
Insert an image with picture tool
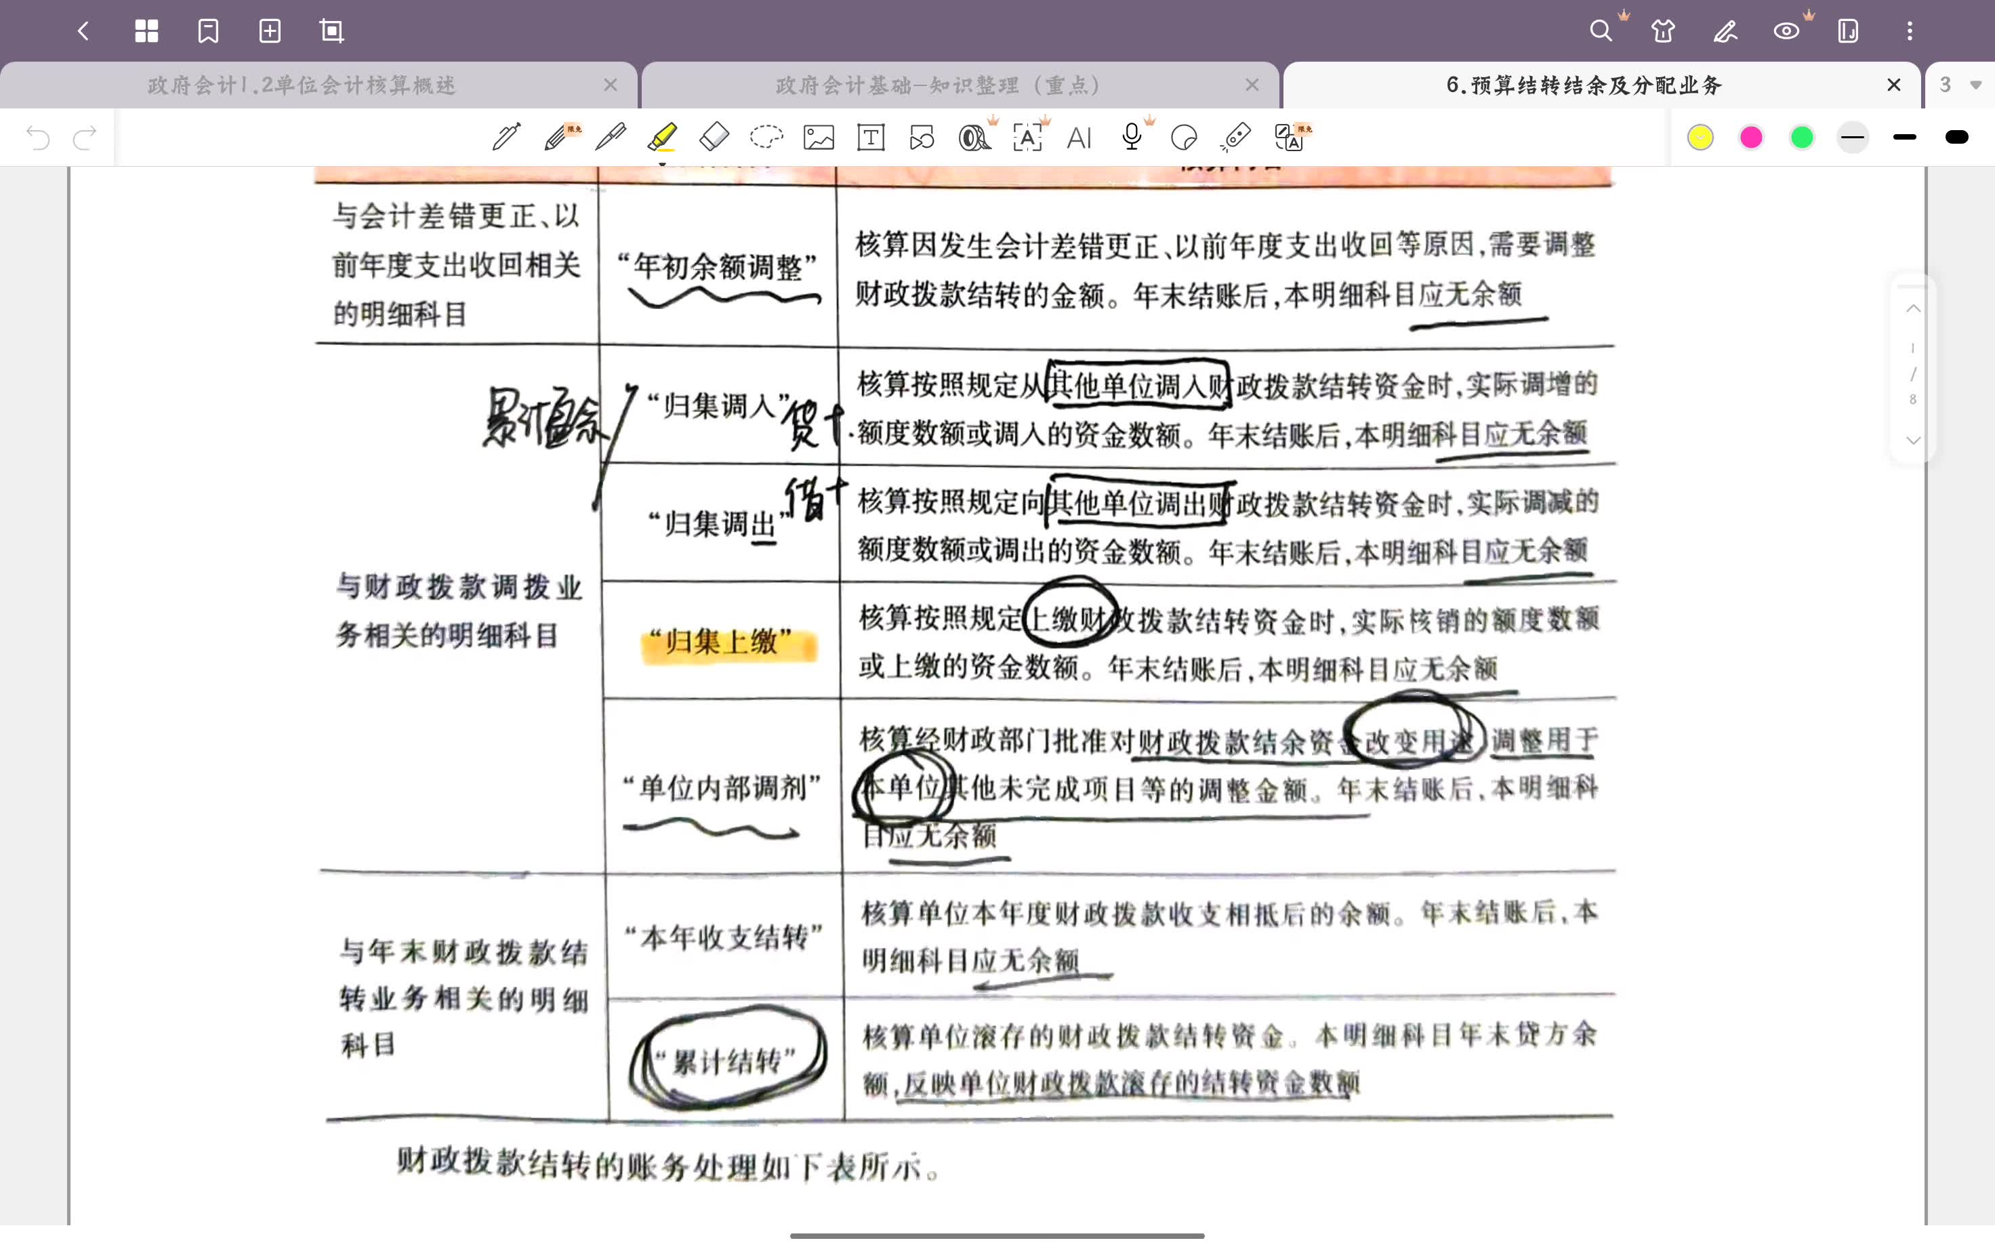click(819, 137)
